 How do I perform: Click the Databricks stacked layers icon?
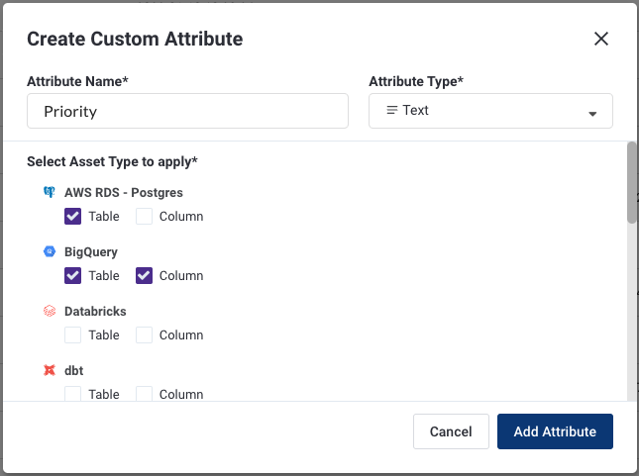(x=48, y=311)
